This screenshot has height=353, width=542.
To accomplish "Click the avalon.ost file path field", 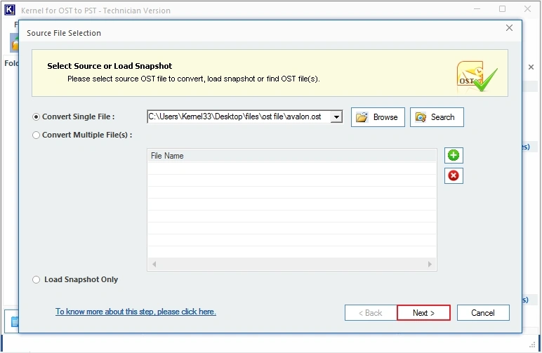I will (x=239, y=116).
